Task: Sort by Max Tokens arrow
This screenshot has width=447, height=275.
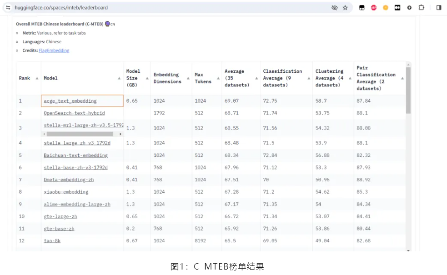Action: coord(218,78)
